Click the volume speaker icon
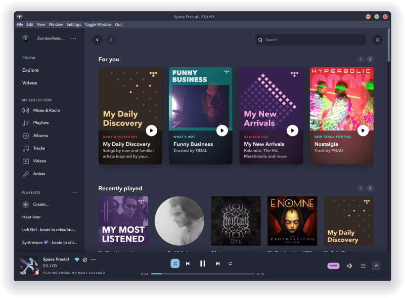Screen dimensions: 405x298 click(349, 266)
